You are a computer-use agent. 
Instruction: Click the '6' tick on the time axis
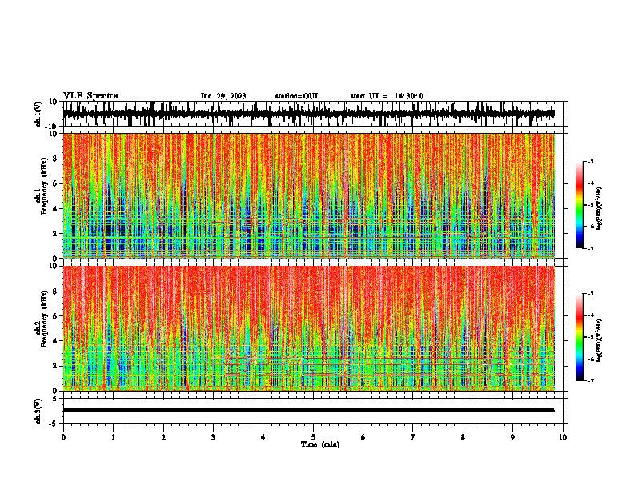click(363, 437)
